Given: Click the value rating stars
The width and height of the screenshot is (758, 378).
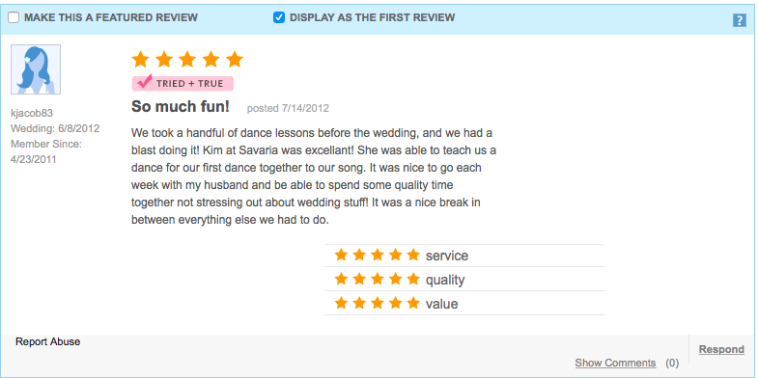Looking at the screenshot, I should point(377,303).
